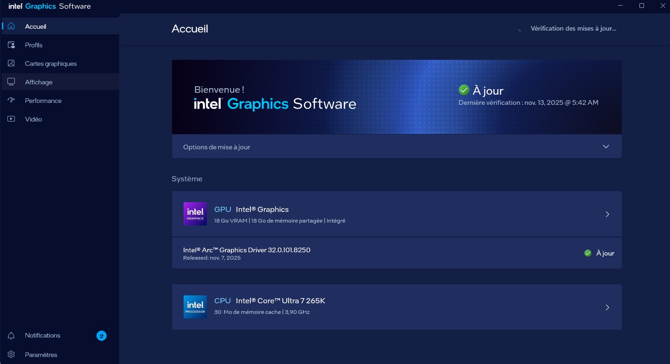
Task: Click the Notifications bell icon
Action: [x=11, y=336]
